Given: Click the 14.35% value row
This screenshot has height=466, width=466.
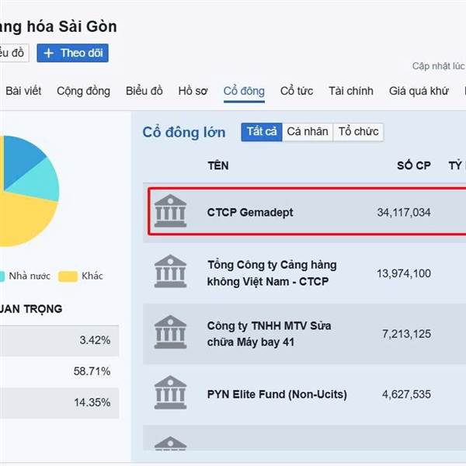Looking at the screenshot, I should pyautogui.click(x=60, y=402).
